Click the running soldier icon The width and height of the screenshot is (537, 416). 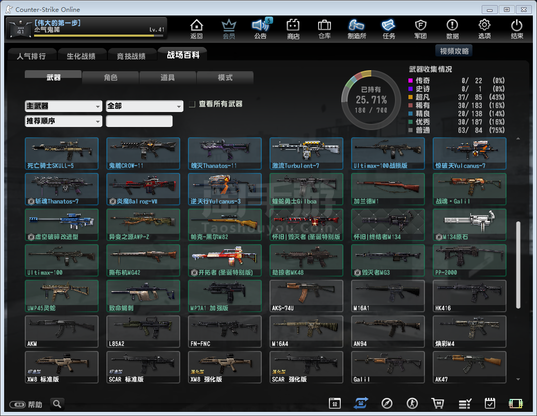413,403
